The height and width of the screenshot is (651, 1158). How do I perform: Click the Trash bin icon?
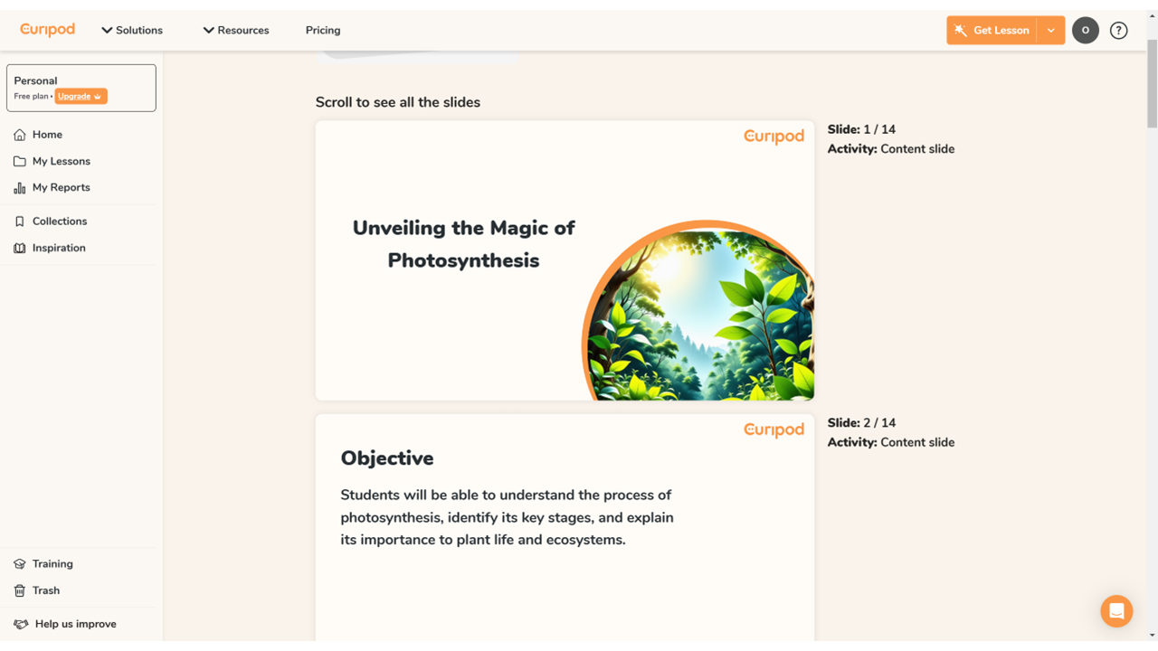point(20,590)
